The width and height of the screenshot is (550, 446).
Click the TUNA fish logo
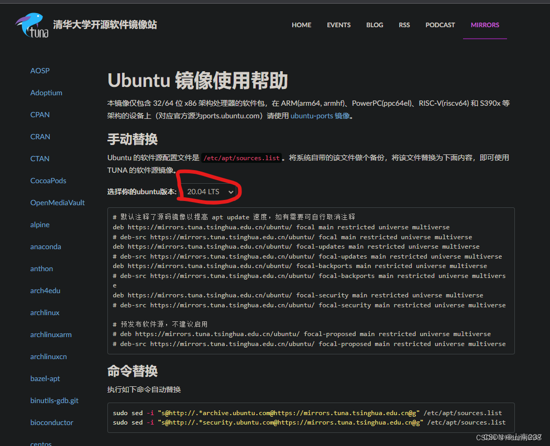pos(32,25)
